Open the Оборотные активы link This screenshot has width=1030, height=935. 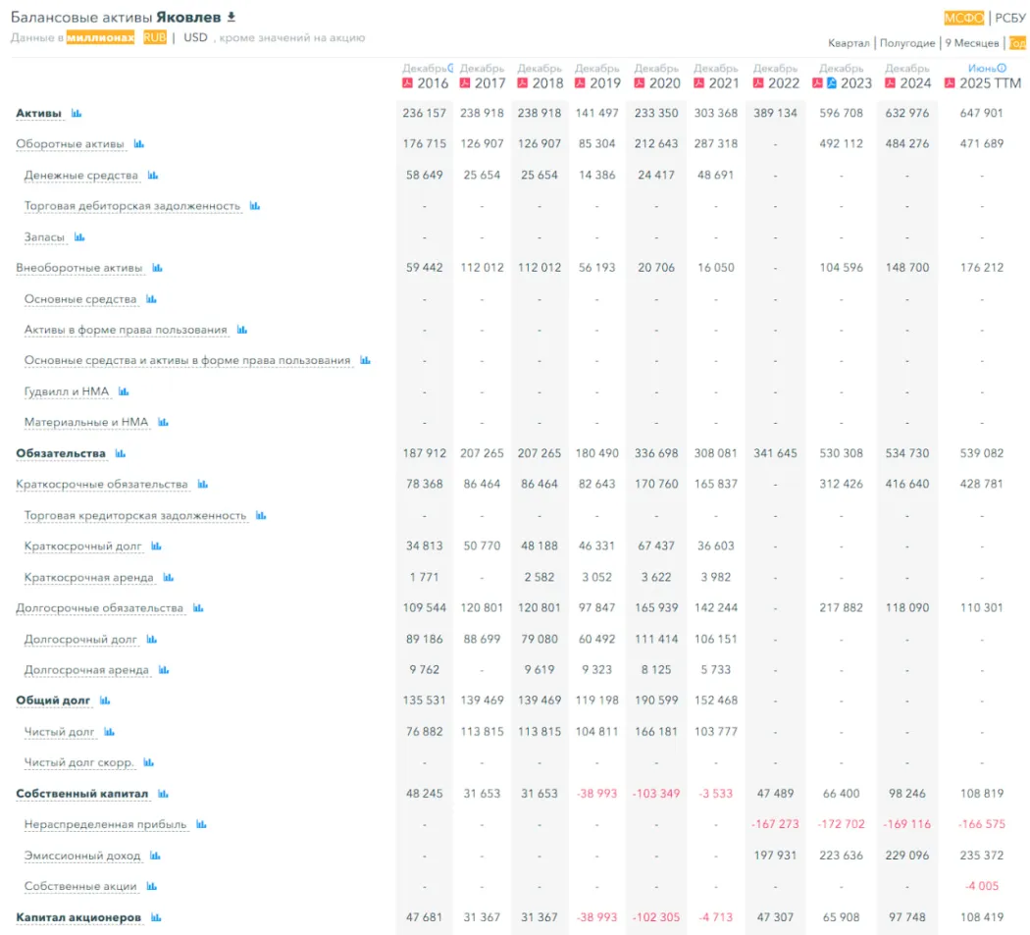(70, 144)
